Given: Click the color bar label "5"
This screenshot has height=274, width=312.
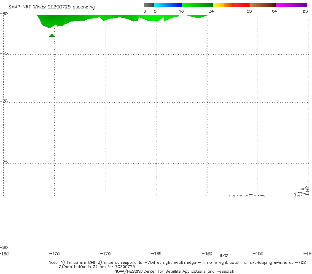Looking at the screenshot, I should coord(155,11).
